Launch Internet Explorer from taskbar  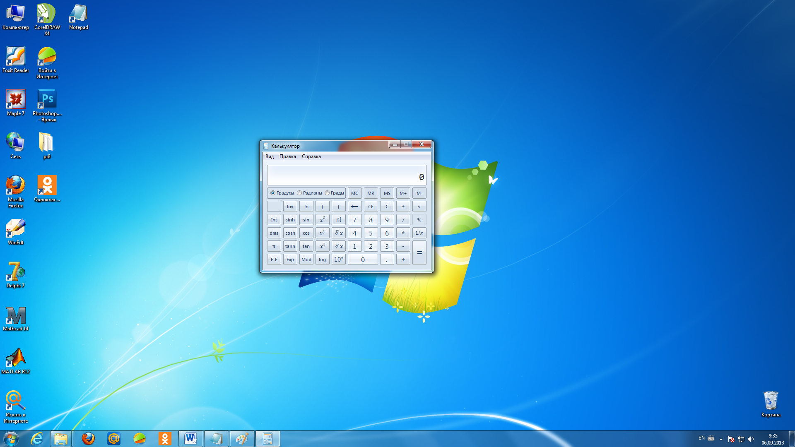[x=37, y=439]
